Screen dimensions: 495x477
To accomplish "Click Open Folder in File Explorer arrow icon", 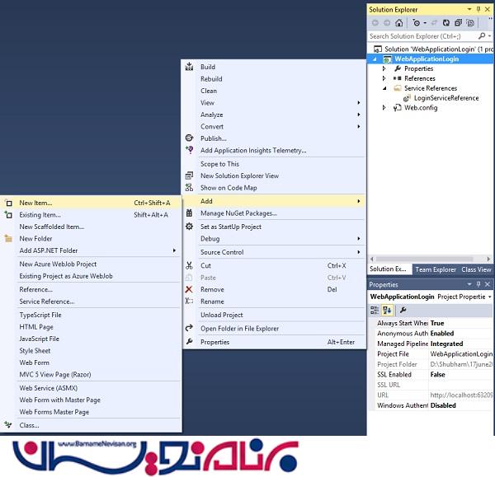I will pos(189,328).
